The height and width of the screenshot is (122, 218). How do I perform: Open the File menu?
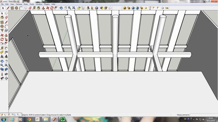click(x=2, y=4)
